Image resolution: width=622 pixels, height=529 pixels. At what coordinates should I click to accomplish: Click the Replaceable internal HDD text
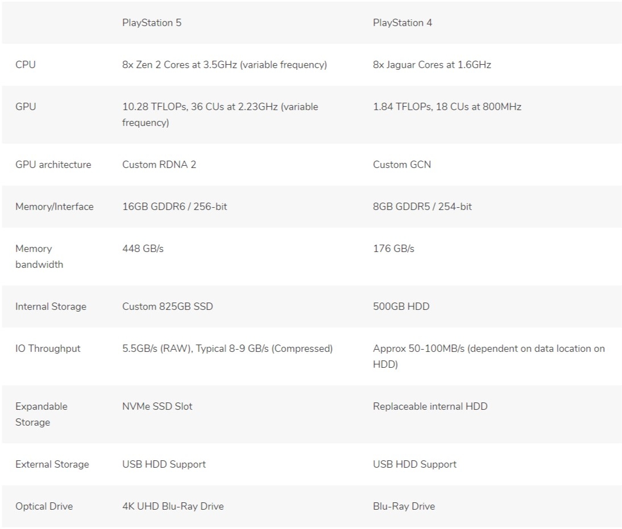click(x=430, y=406)
